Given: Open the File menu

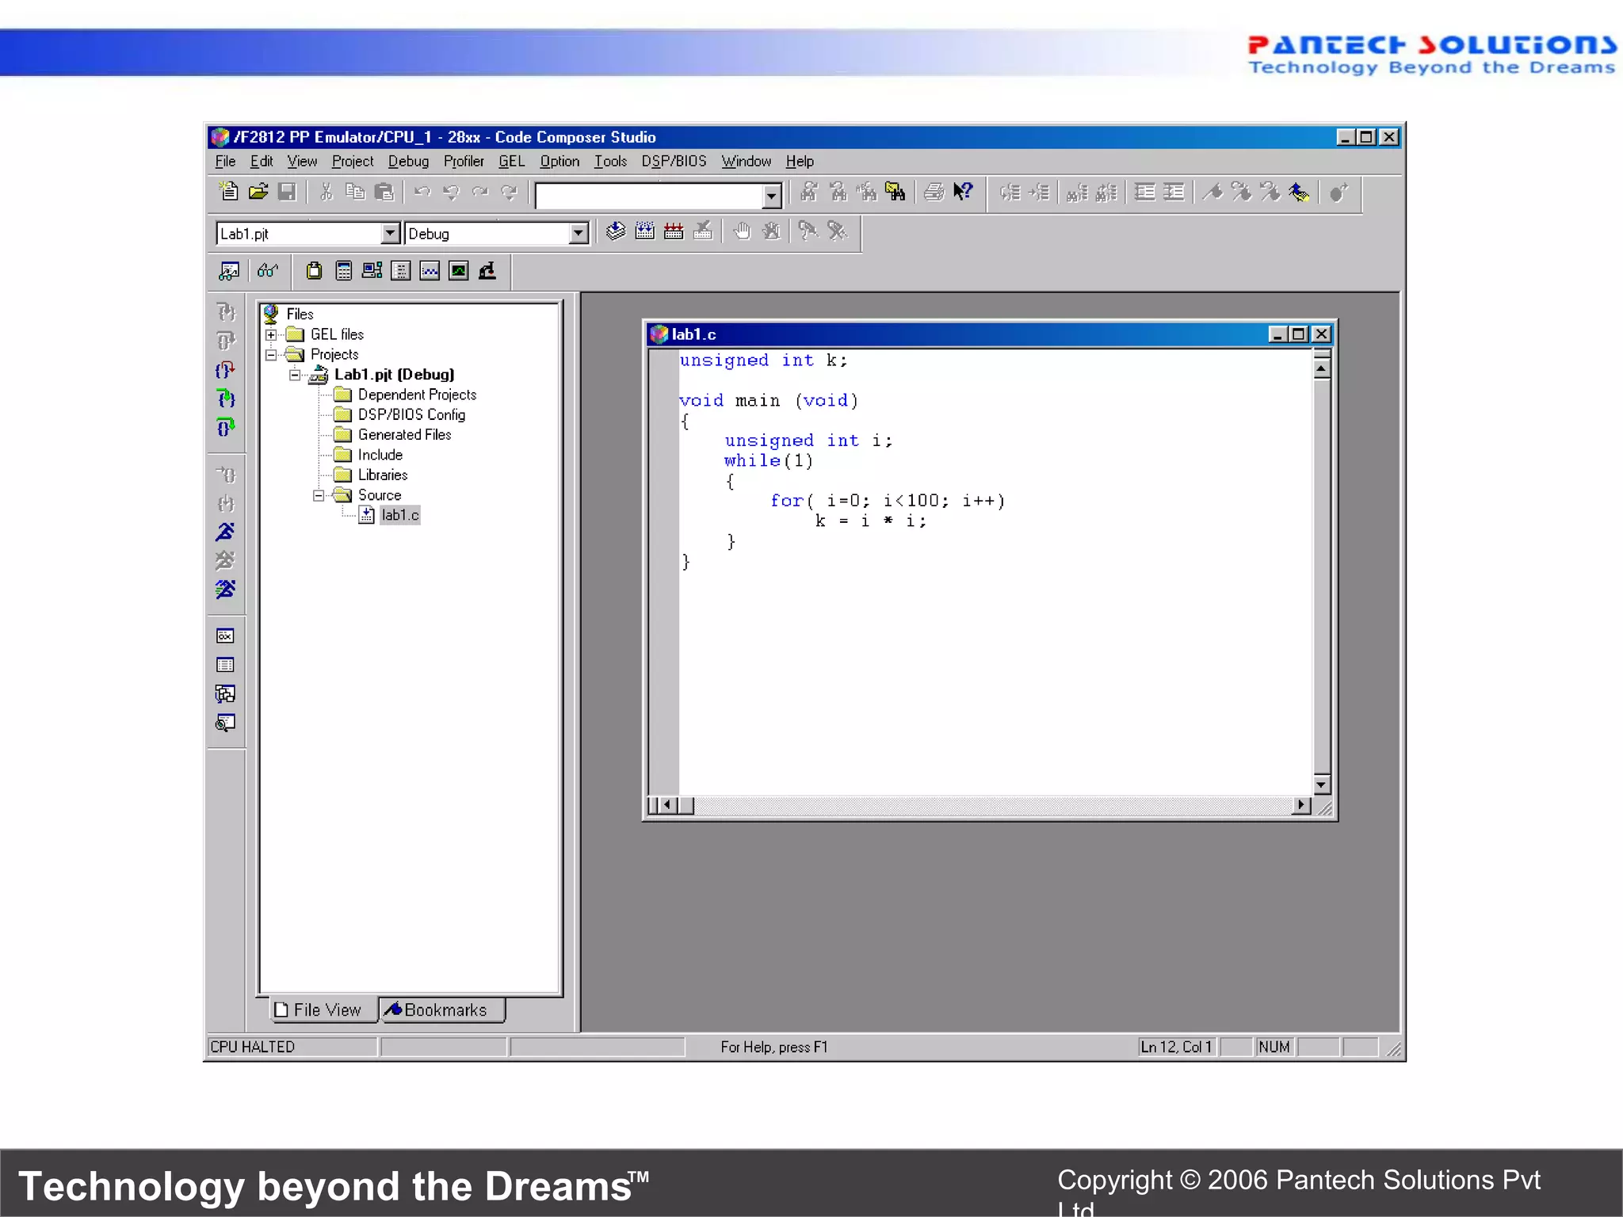Looking at the screenshot, I should 225,162.
